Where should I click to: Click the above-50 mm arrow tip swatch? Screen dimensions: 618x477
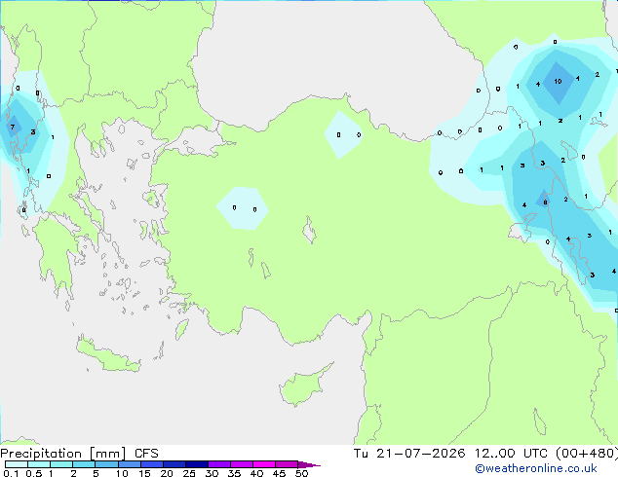(x=309, y=465)
